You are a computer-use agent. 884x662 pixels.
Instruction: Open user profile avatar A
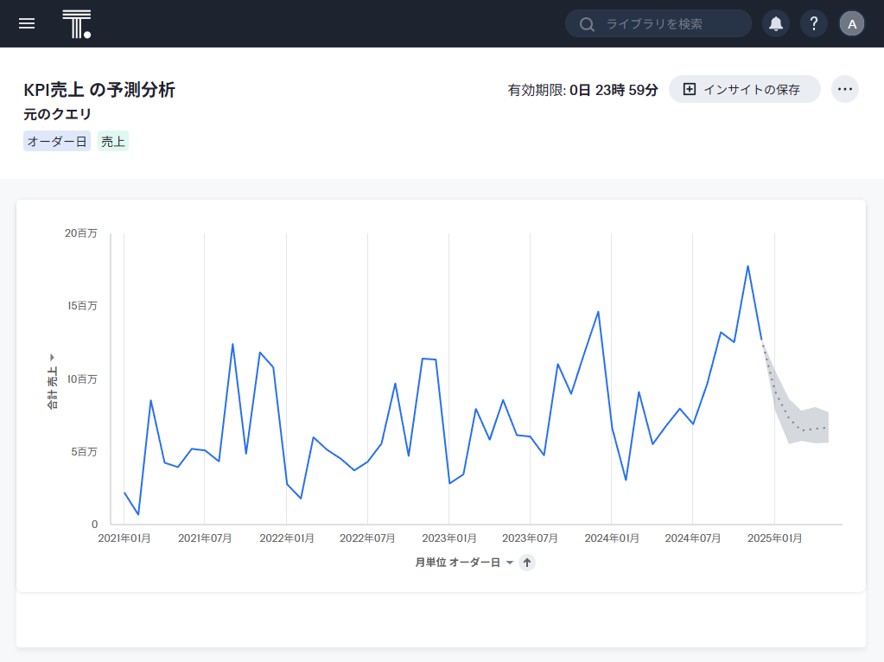(851, 23)
